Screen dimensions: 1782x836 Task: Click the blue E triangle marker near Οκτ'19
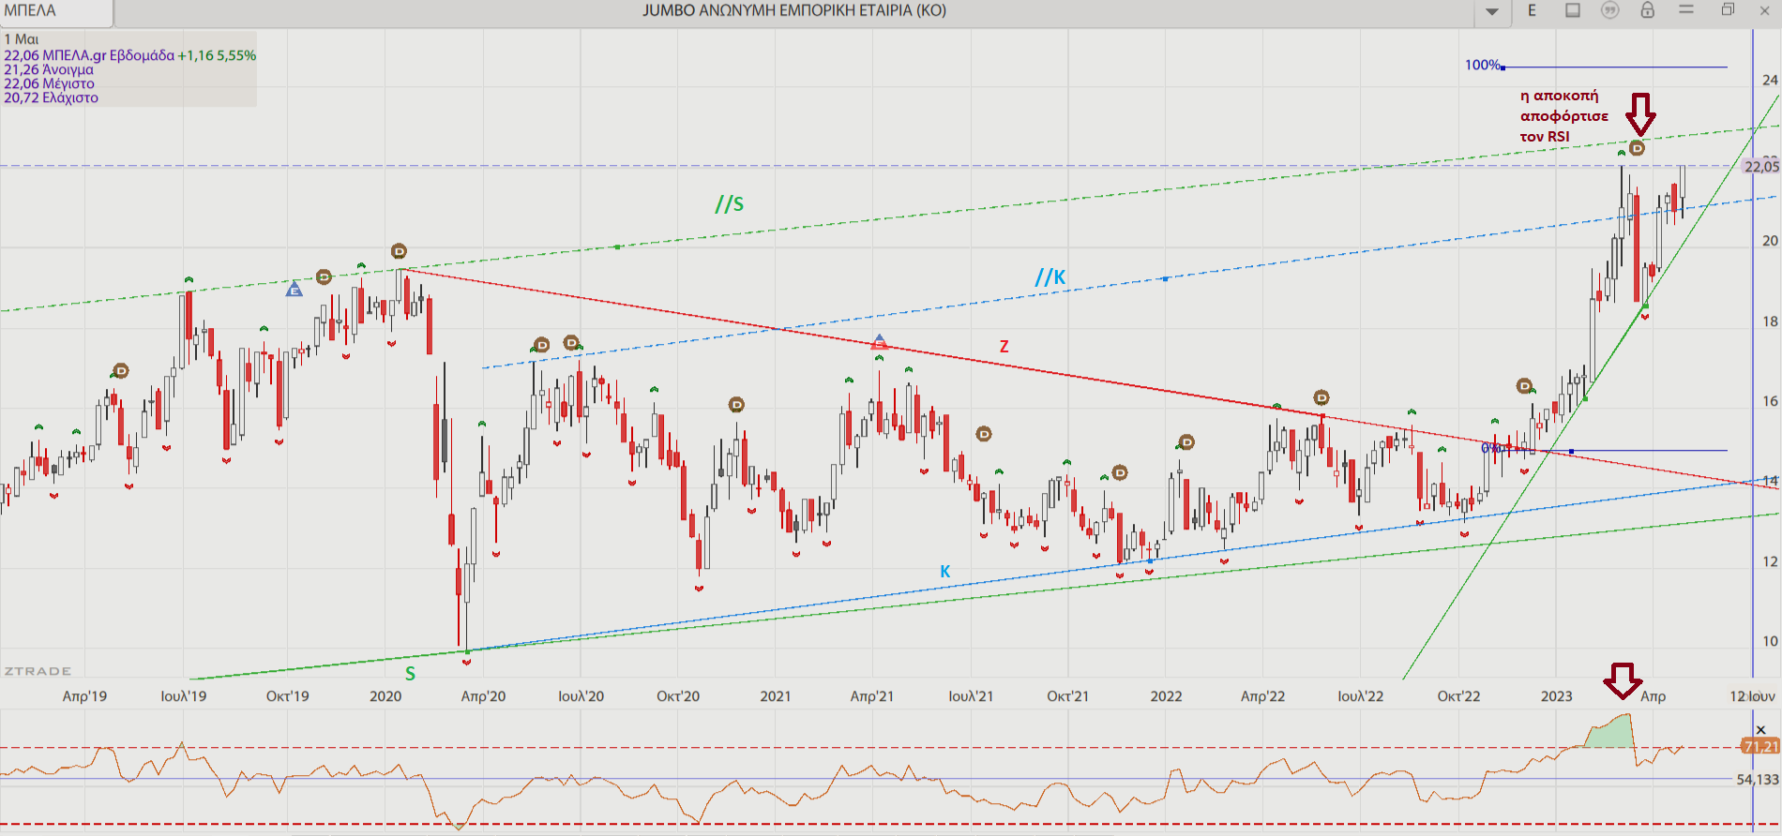tap(294, 290)
